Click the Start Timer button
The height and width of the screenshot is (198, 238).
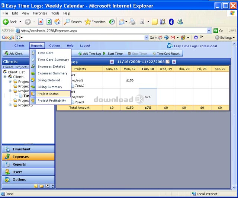(x=113, y=54)
